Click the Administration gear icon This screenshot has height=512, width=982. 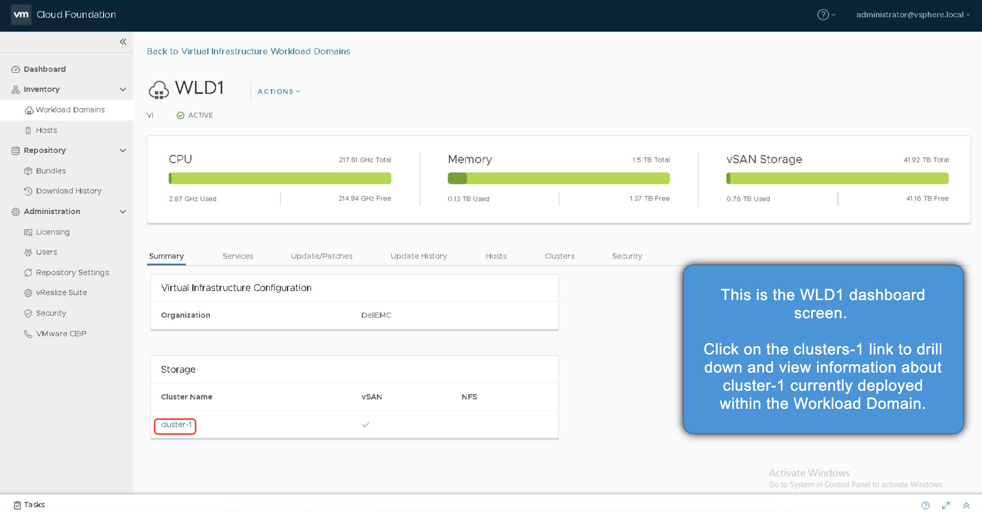(15, 211)
